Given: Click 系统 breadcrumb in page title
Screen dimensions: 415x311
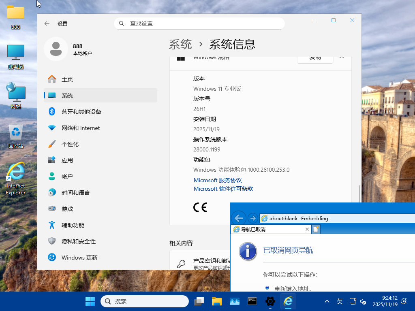Looking at the screenshot, I should click(x=180, y=44).
